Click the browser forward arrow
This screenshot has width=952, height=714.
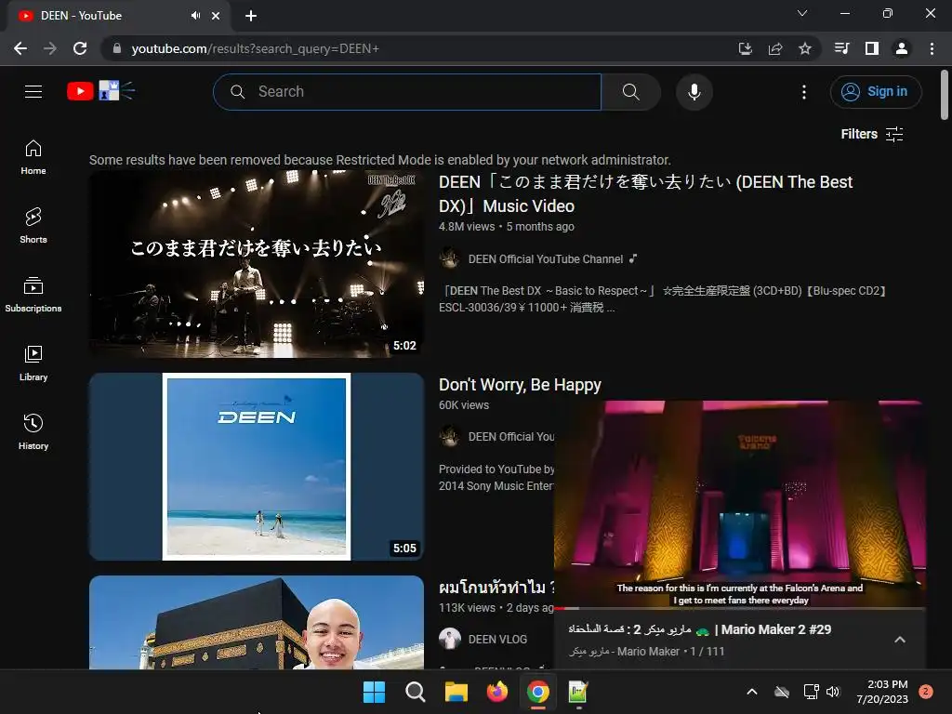(x=50, y=48)
